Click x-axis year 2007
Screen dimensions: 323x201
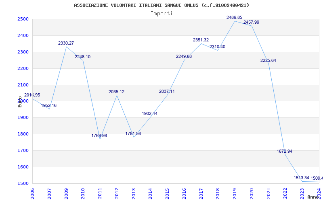click(49, 193)
